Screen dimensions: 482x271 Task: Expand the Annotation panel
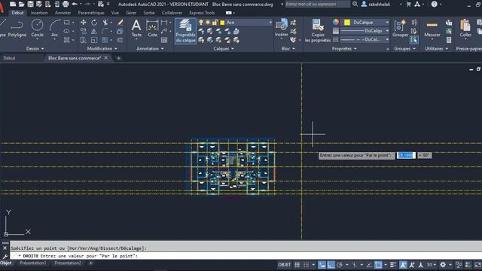(x=150, y=48)
